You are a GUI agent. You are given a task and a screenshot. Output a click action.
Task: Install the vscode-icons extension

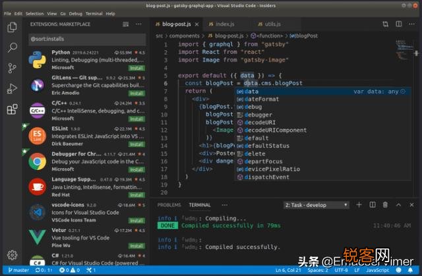click(136, 221)
